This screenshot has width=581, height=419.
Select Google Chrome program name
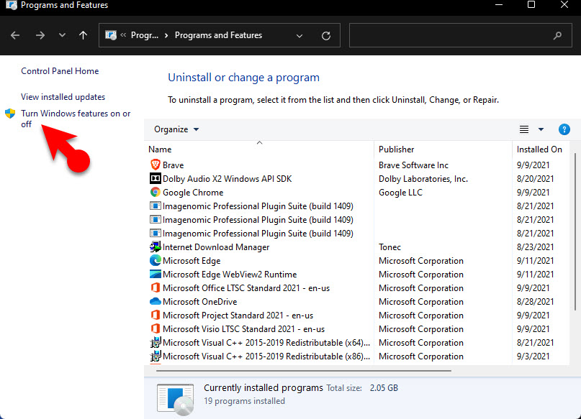(x=193, y=193)
